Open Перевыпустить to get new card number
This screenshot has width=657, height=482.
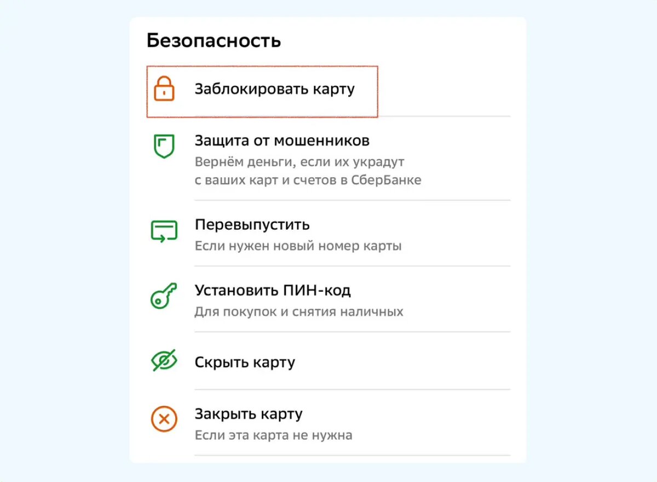(x=252, y=224)
